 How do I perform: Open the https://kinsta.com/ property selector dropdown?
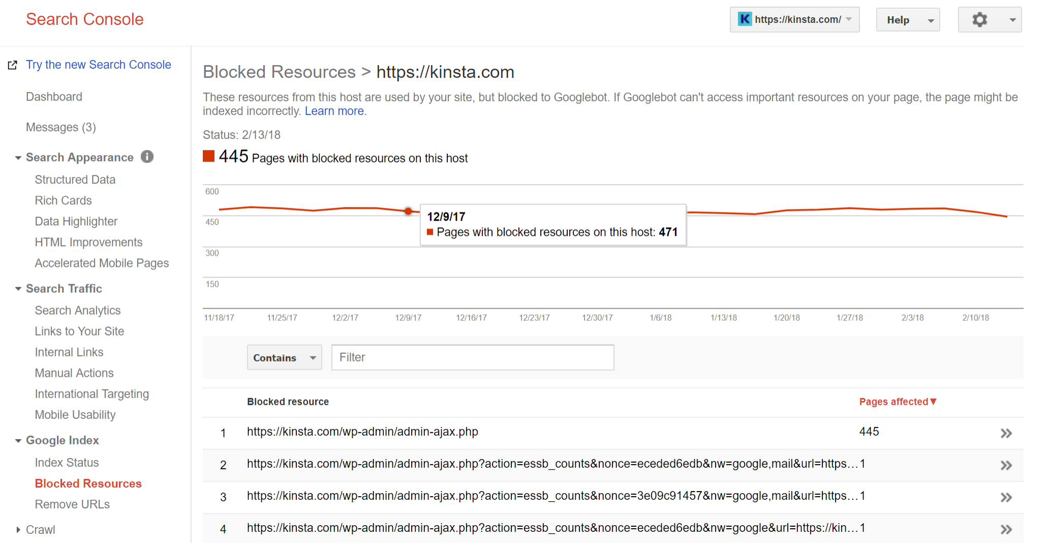(848, 19)
